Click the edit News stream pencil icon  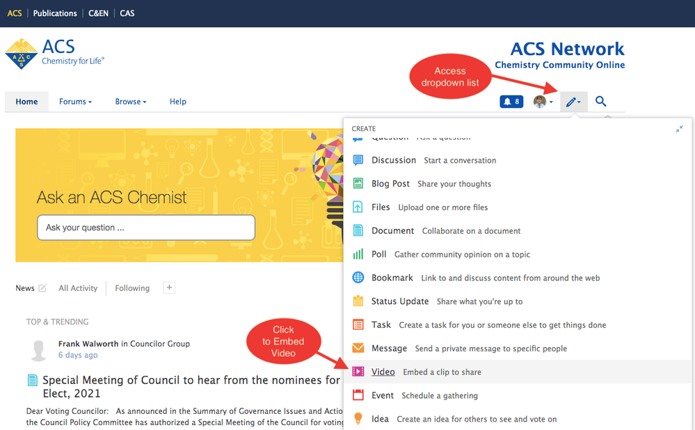pos(42,288)
